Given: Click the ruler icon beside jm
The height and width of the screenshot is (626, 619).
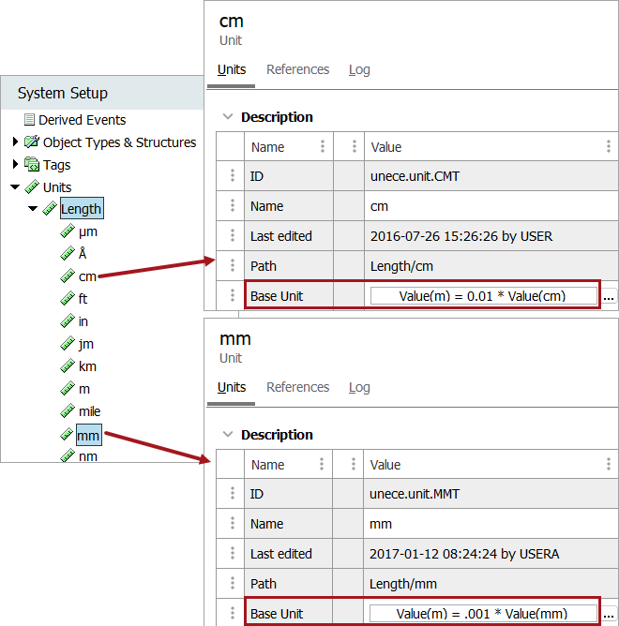Looking at the screenshot, I should 68,343.
